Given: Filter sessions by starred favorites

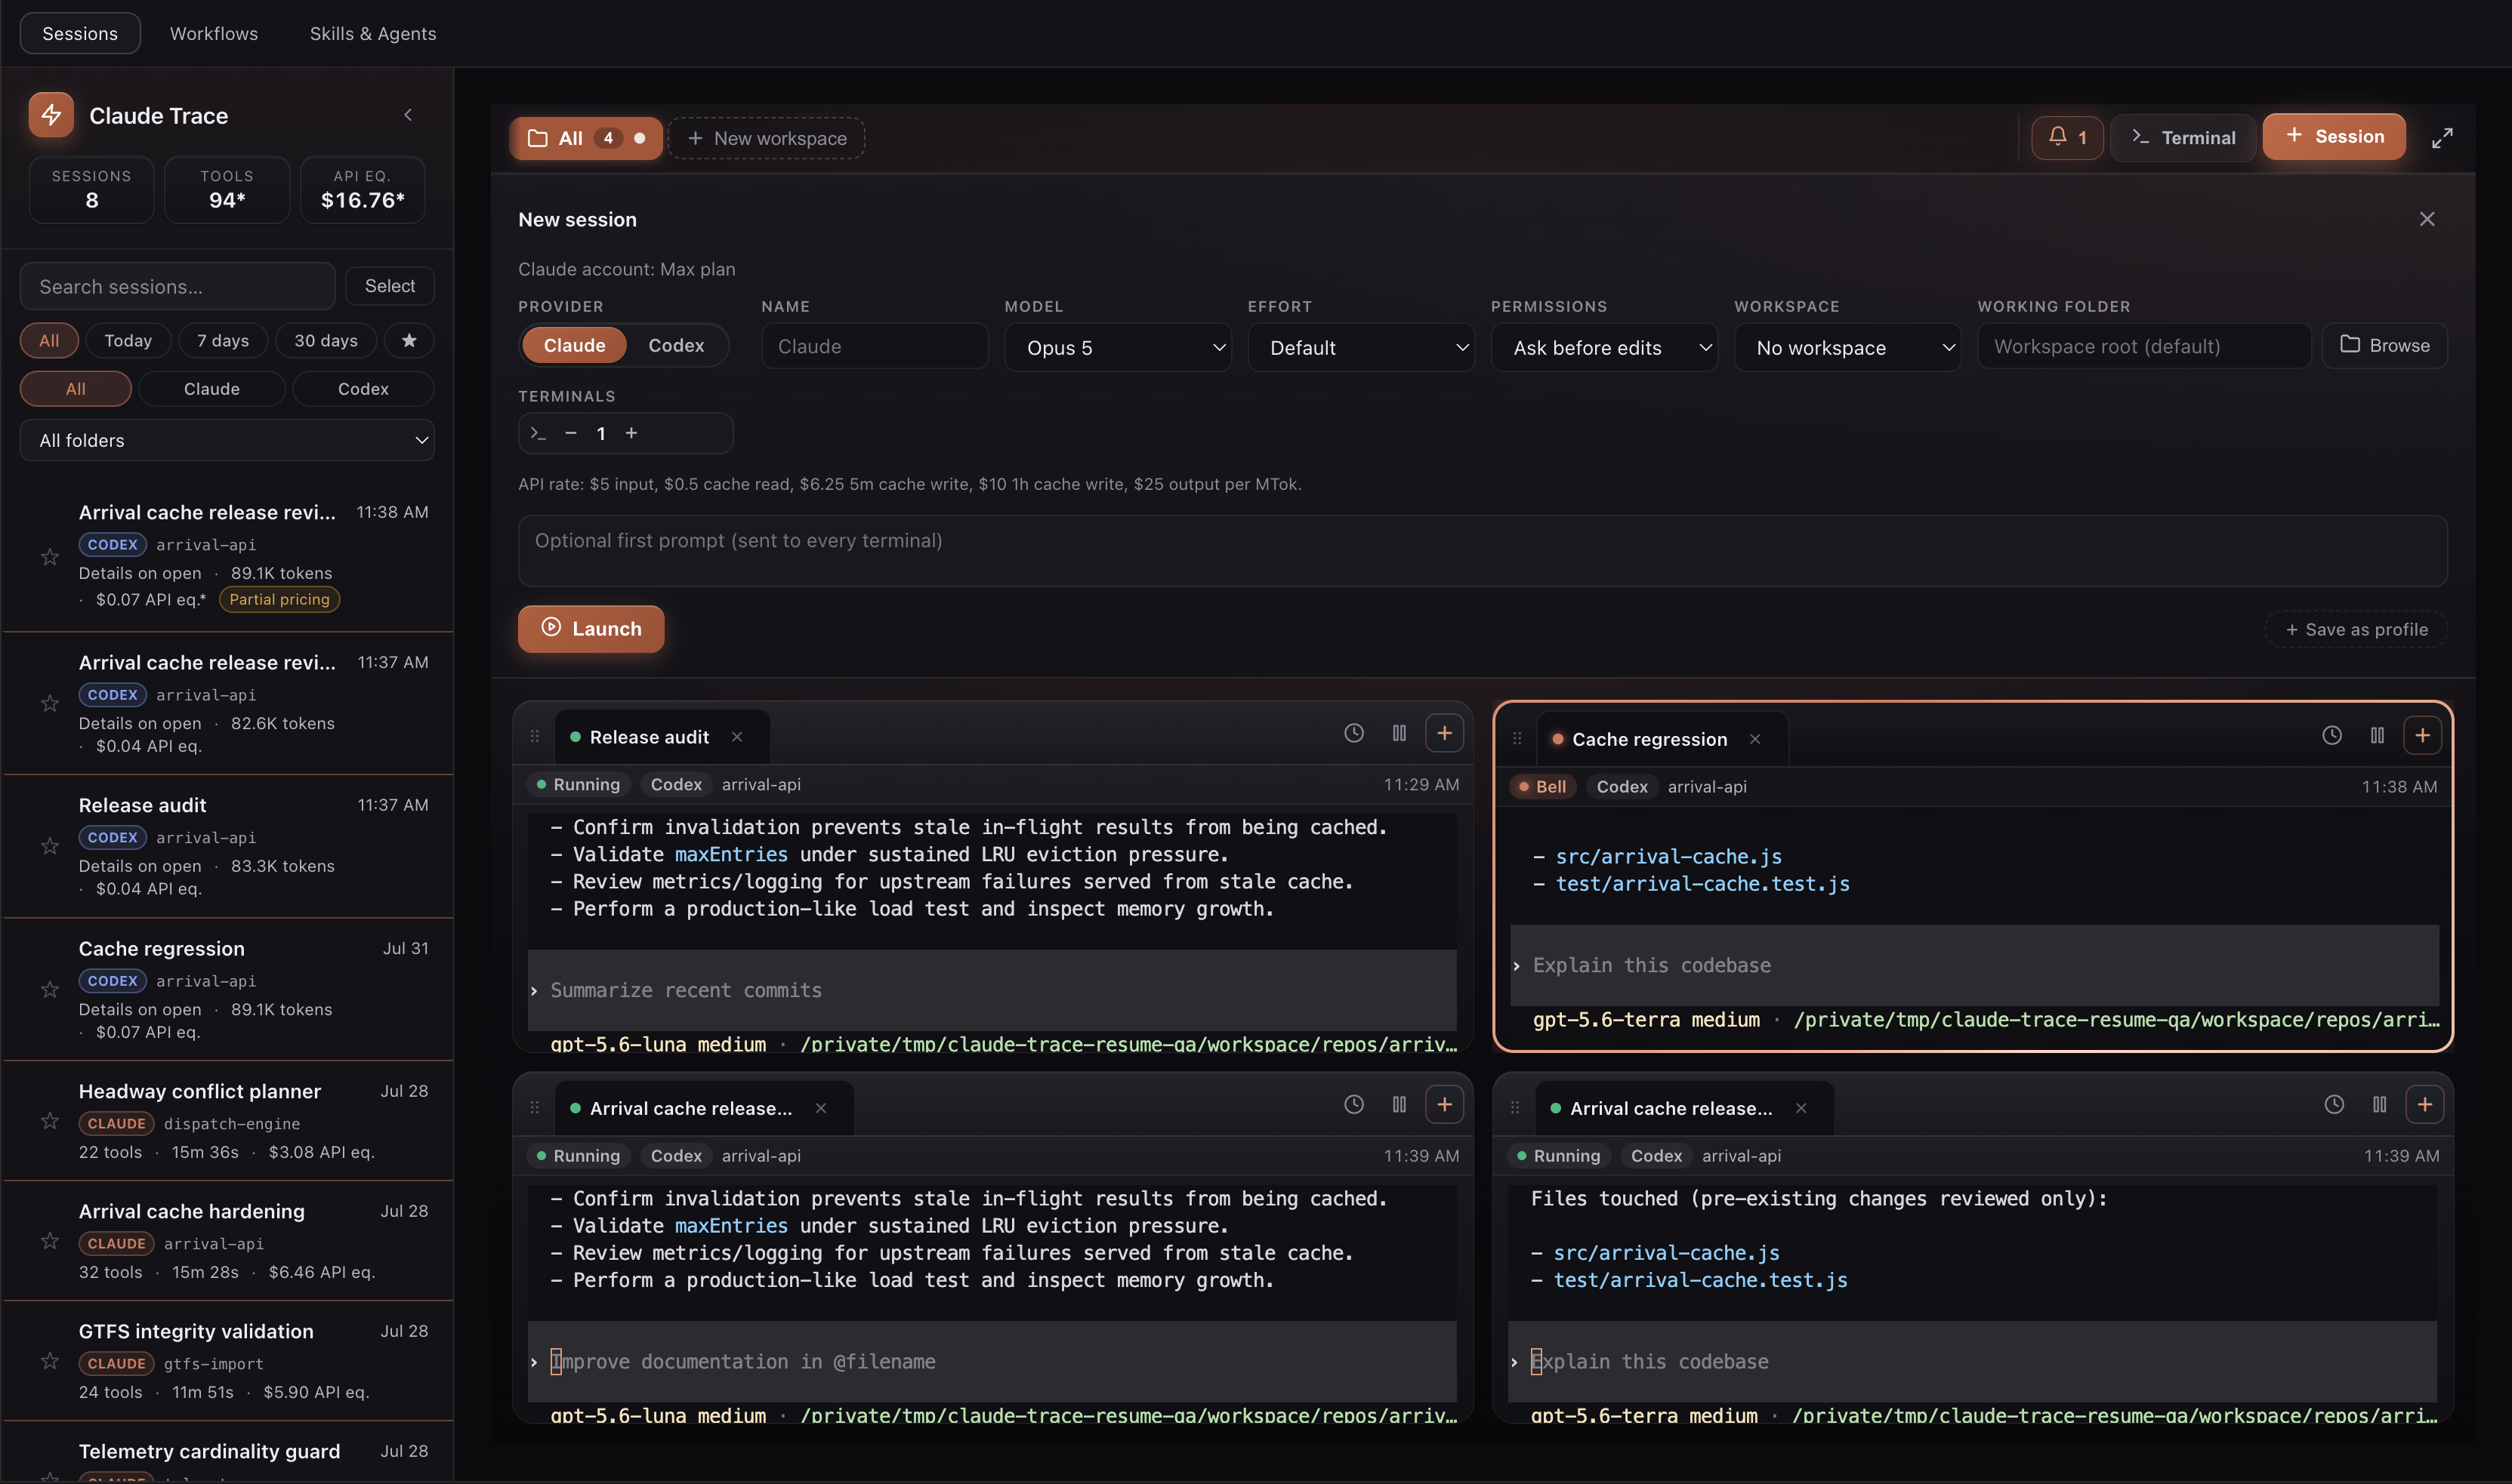Looking at the screenshot, I should coord(409,340).
